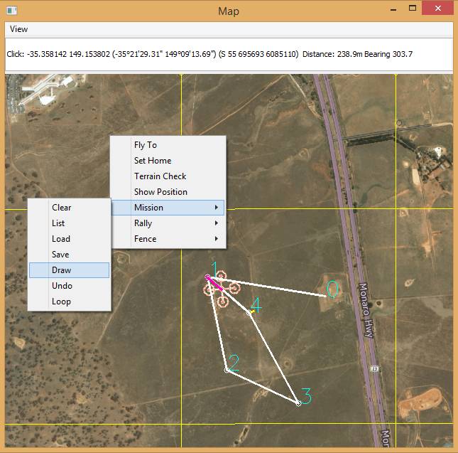Screen dimensions: 458x453
Task: Select Show Position option
Action: pyautogui.click(x=160, y=192)
